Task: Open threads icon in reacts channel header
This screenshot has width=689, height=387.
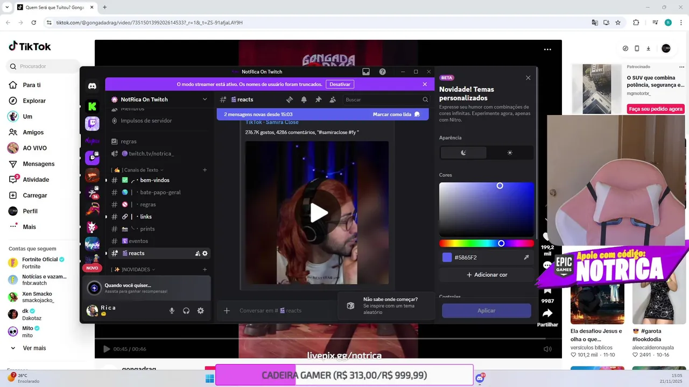Action: (289, 99)
